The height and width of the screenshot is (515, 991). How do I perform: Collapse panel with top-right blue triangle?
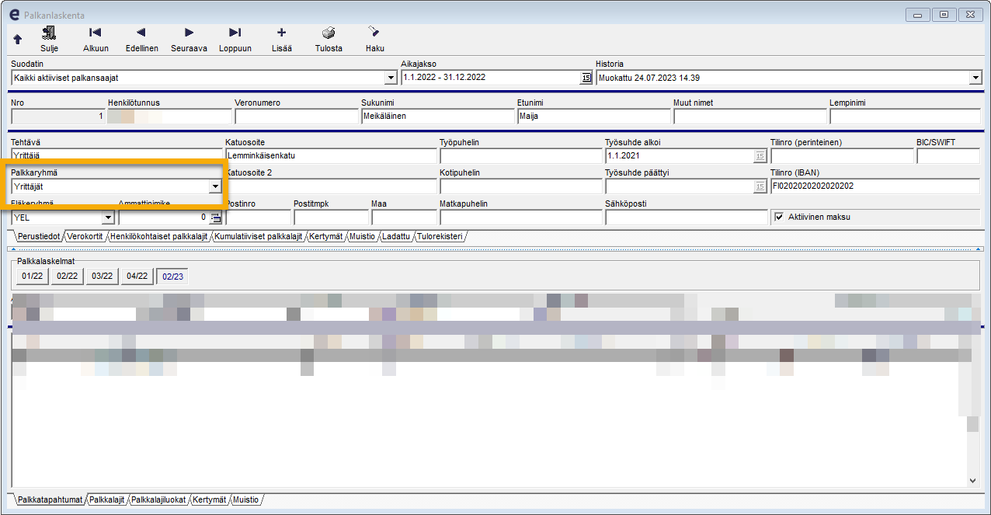[x=979, y=250]
